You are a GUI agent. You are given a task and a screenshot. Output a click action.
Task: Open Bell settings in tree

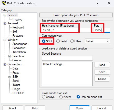click(15, 32)
